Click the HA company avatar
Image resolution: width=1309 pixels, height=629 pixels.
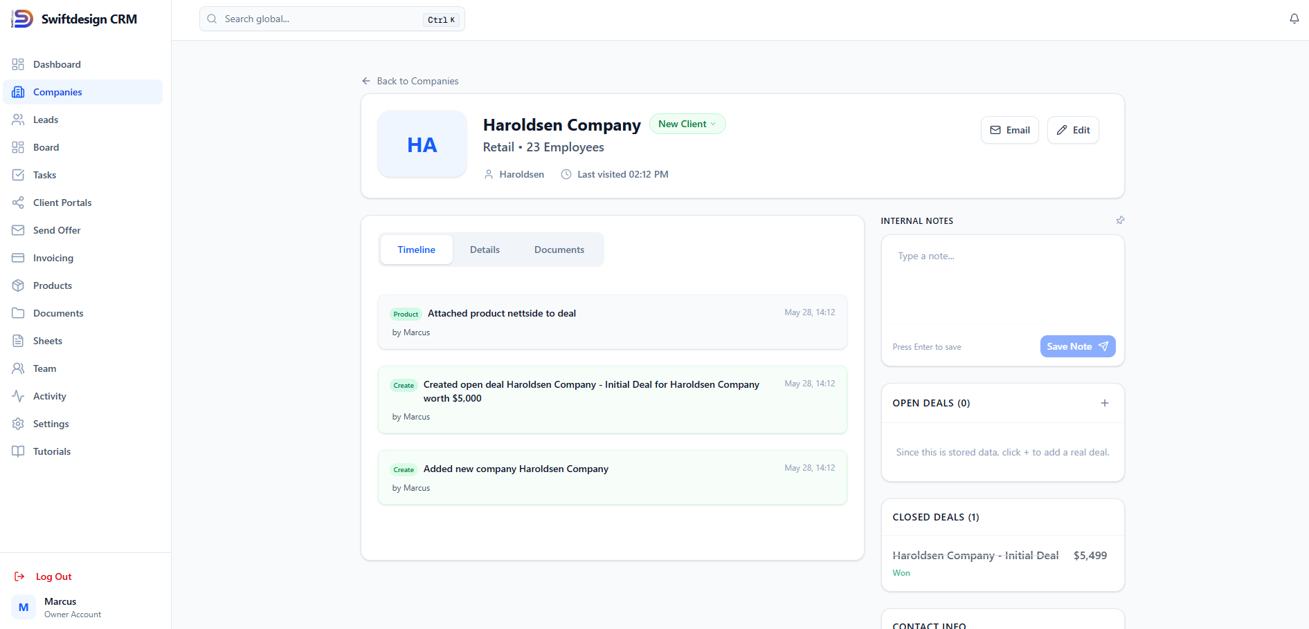click(x=422, y=144)
